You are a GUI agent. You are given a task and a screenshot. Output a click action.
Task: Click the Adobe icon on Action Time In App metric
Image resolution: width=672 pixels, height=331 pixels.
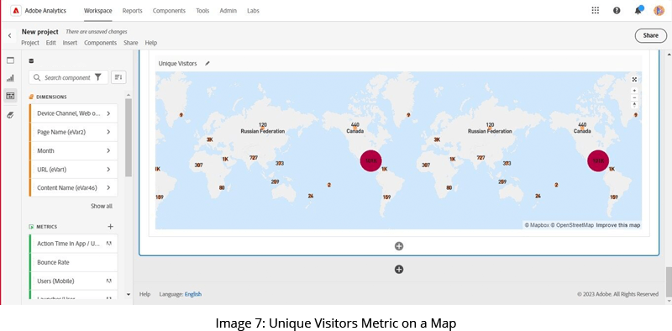(x=109, y=244)
